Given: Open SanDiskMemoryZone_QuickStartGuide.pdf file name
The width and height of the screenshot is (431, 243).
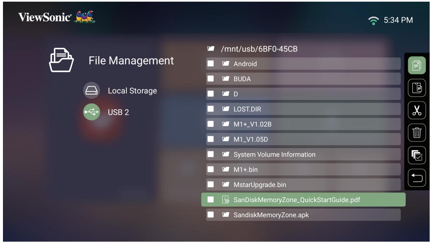Looking at the screenshot, I should (x=297, y=200).
